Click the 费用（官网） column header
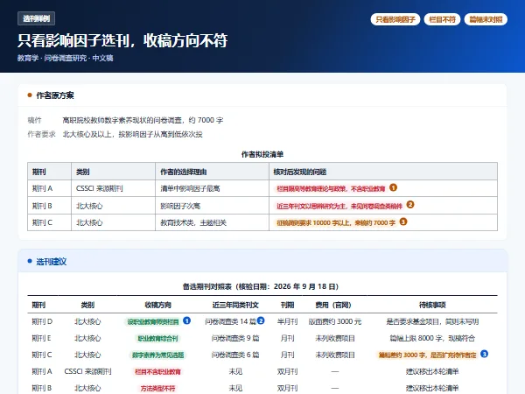This screenshot has width=525, height=394. [x=335, y=305]
